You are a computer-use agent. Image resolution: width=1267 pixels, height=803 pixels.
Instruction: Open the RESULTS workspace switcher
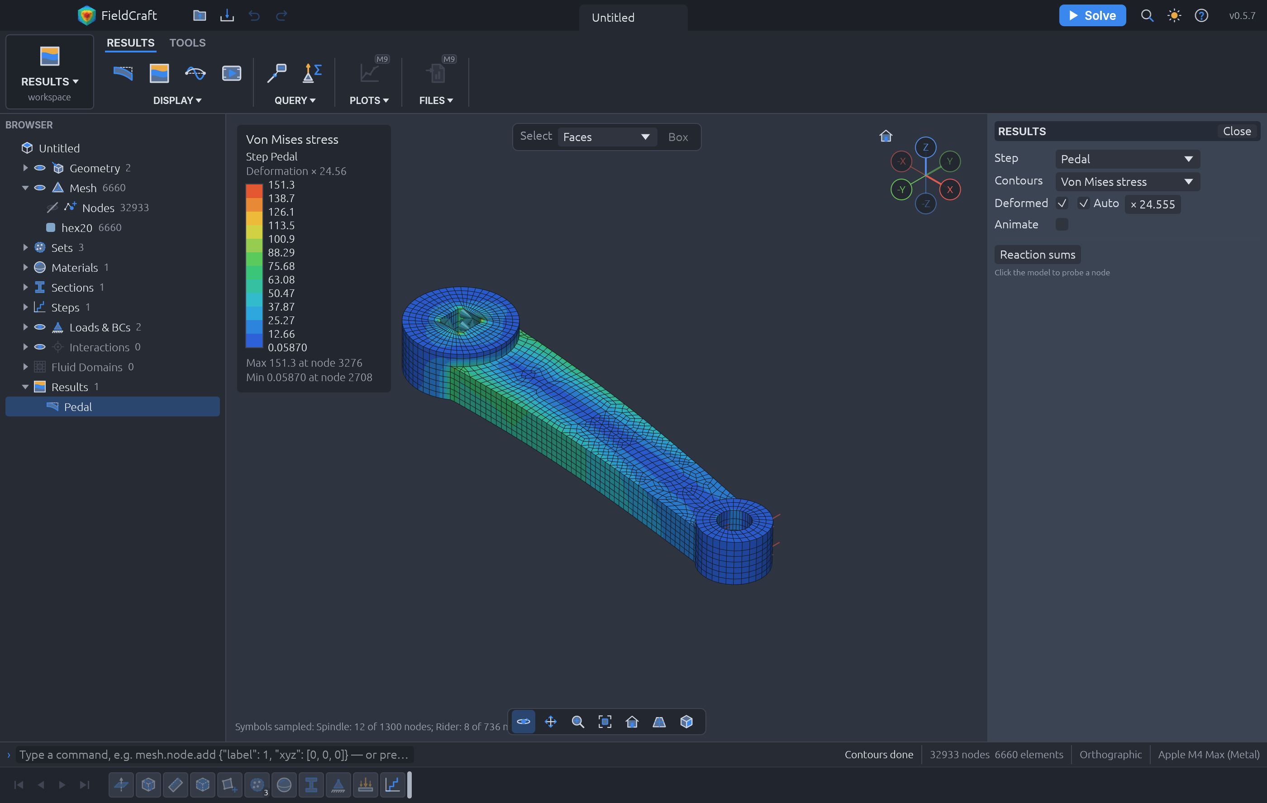tap(49, 72)
